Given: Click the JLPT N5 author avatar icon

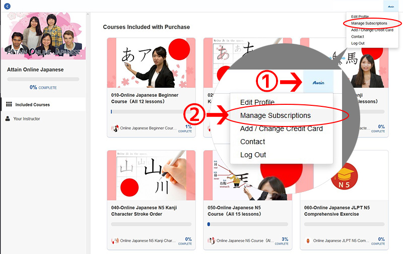Looking at the screenshot, I should 308,241.
